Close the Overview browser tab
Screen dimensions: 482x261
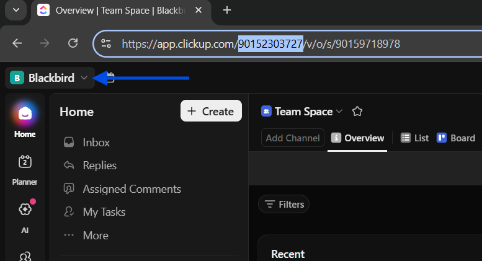coord(199,10)
